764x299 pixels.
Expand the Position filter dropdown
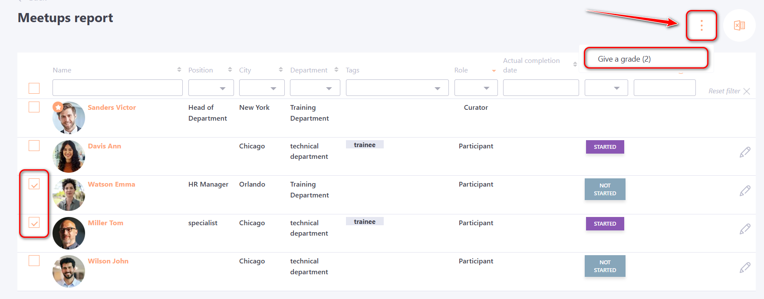tap(211, 88)
